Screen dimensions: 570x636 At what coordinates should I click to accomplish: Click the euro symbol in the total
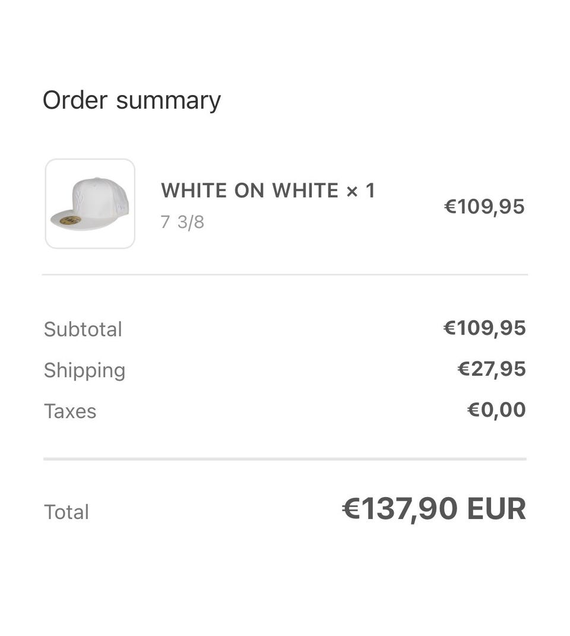(351, 509)
